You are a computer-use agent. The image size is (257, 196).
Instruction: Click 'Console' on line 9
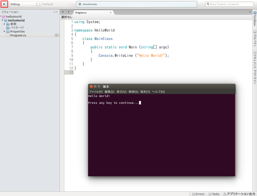point(106,55)
